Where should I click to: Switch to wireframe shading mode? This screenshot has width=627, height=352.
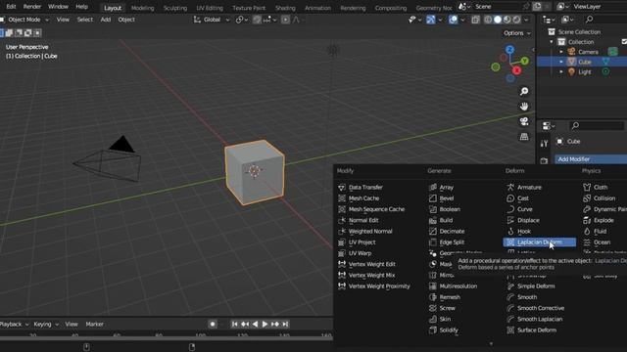pyautogui.click(x=488, y=20)
